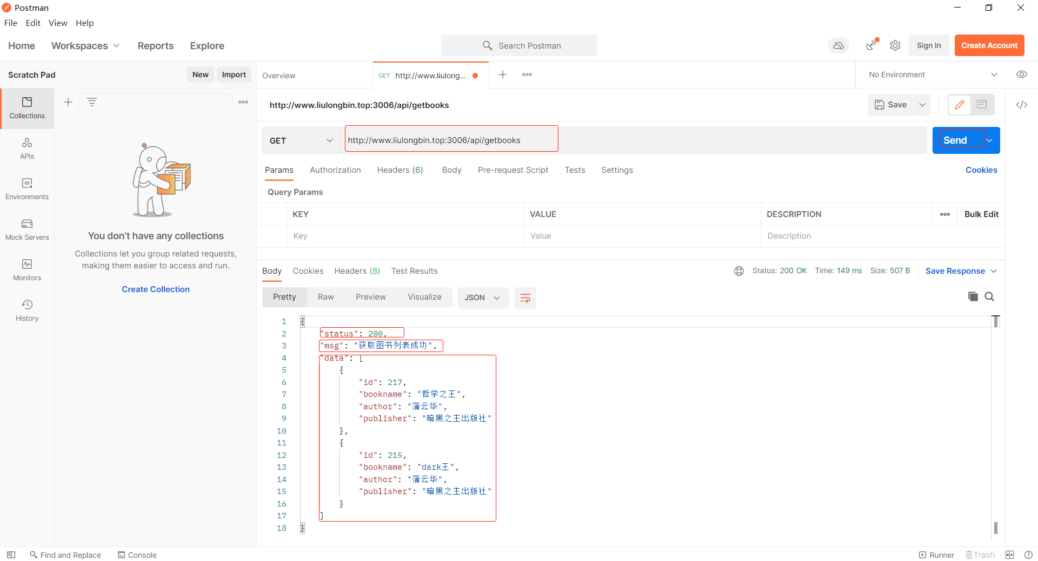Open the File menu
The image size is (1038, 561).
tap(11, 23)
